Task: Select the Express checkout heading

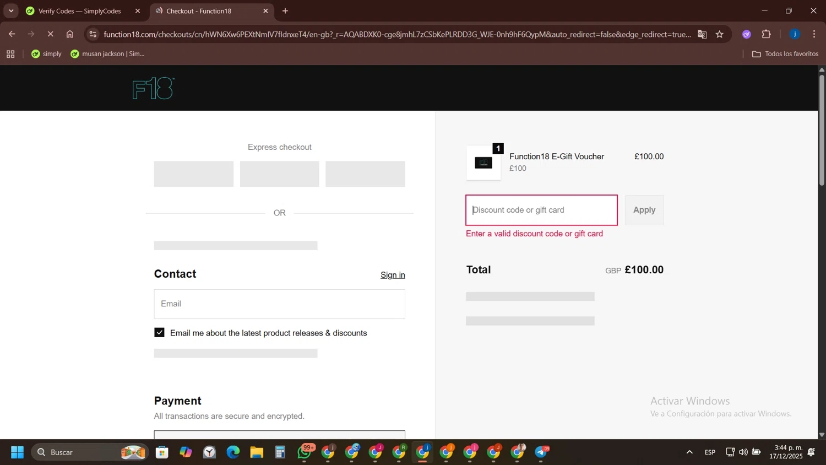Action: [280, 147]
